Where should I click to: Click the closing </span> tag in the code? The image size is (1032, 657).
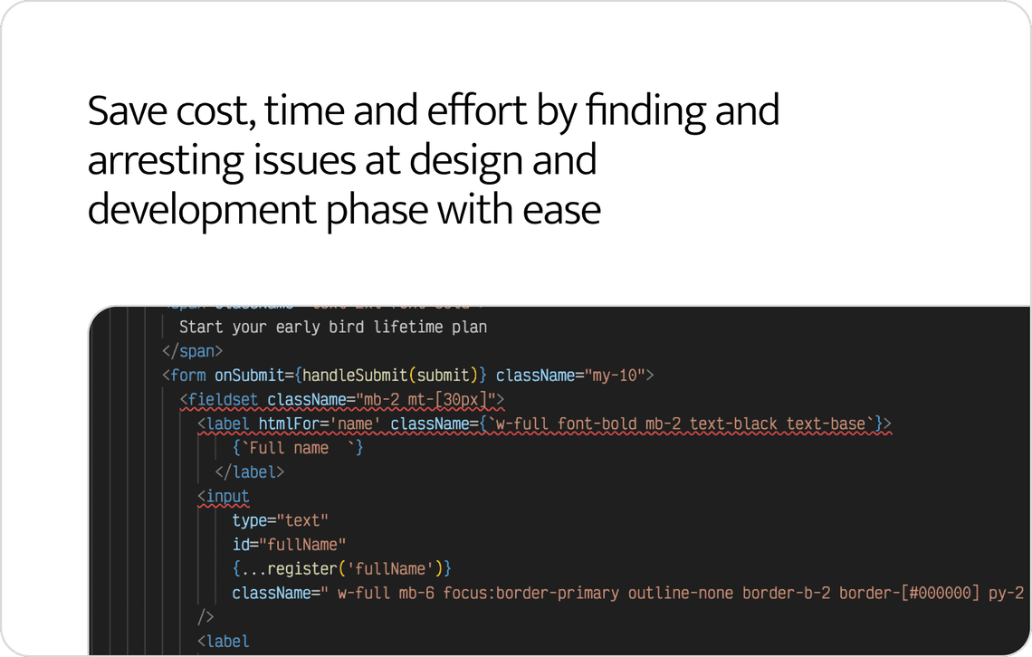pyautogui.click(x=192, y=351)
